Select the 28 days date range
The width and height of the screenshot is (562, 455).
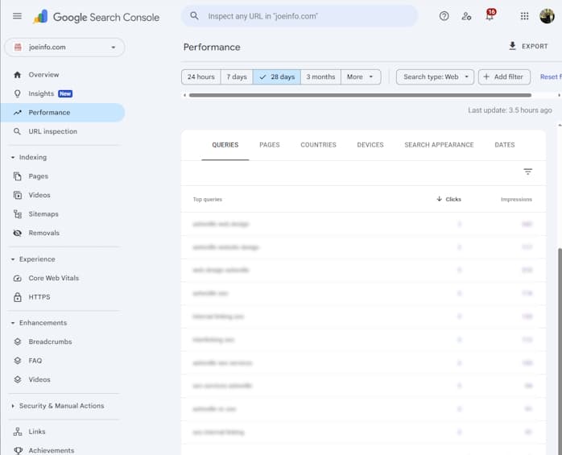pos(276,77)
